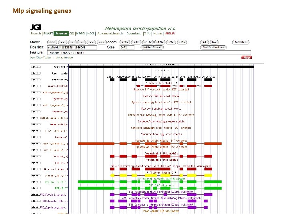The width and height of the screenshot is (288, 216).
Task: Open the GO navigation item
Action: point(72,34)
